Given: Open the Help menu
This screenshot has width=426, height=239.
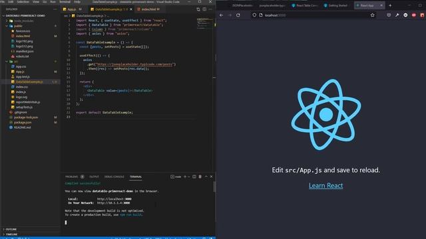Looking at the screenshot, I should tap(77, 1).
